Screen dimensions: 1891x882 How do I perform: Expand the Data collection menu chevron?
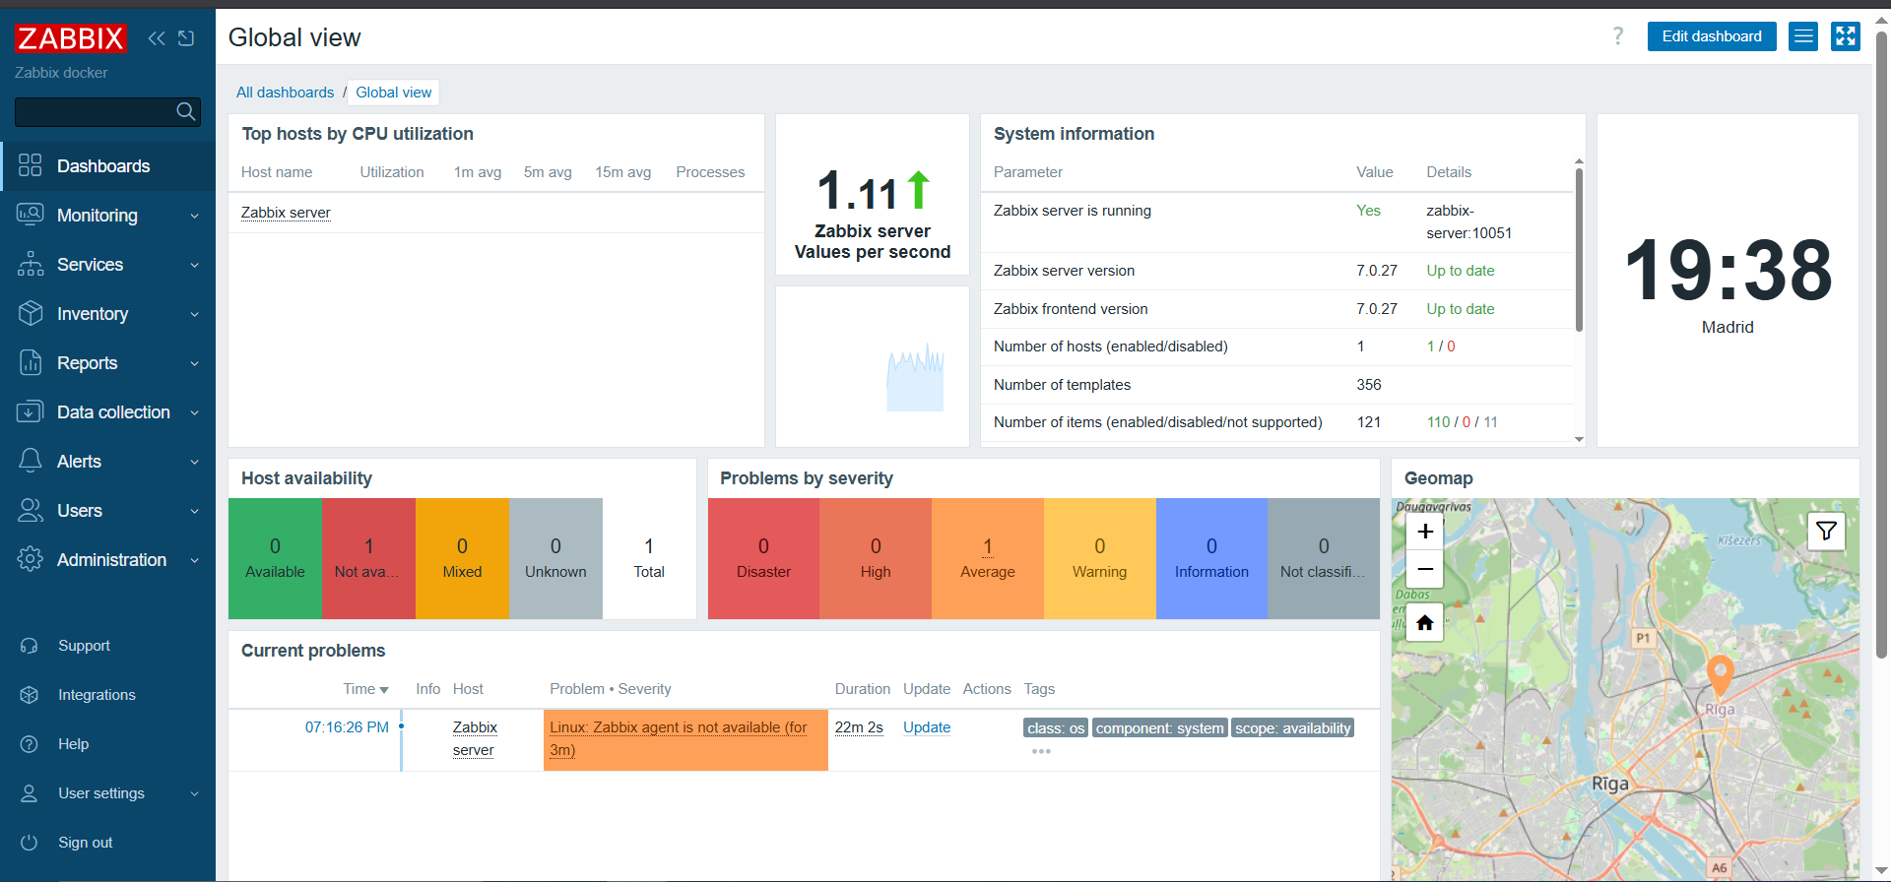[195, 412]
